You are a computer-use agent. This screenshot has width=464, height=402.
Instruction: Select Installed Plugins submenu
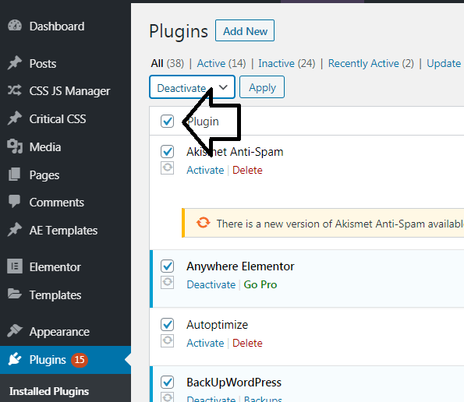point(49,391)
